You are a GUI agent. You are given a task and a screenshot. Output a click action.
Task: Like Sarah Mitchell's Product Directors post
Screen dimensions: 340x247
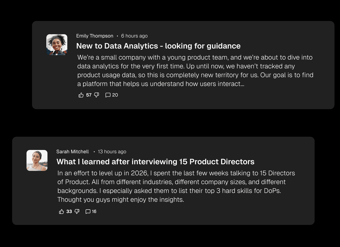61,211
